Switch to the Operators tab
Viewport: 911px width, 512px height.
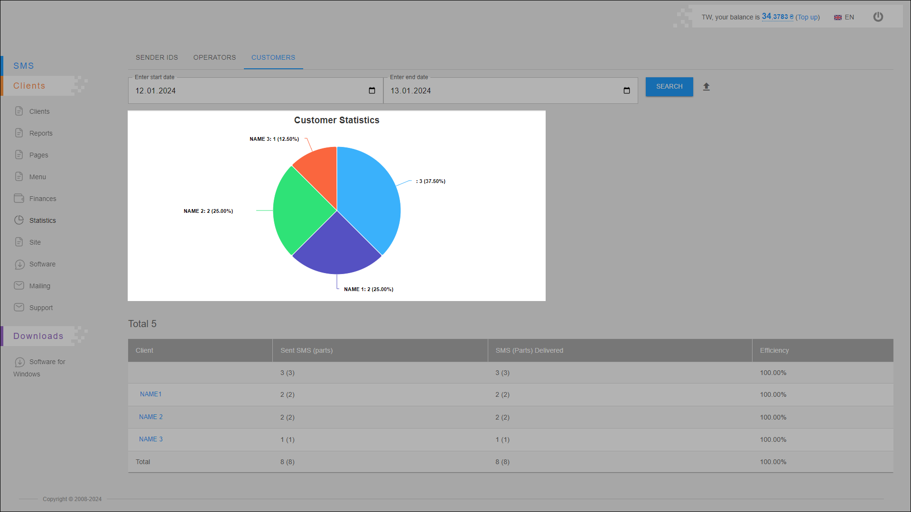click(x=214, y=57)
